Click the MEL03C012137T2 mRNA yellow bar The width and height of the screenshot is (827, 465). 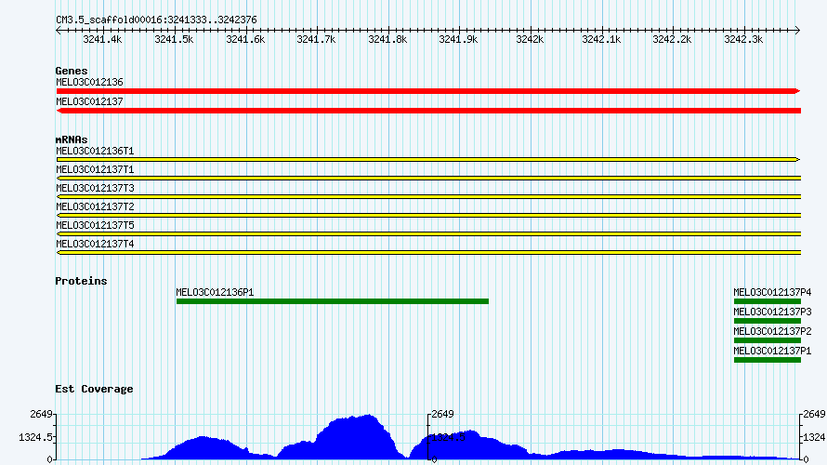(428, 216)
